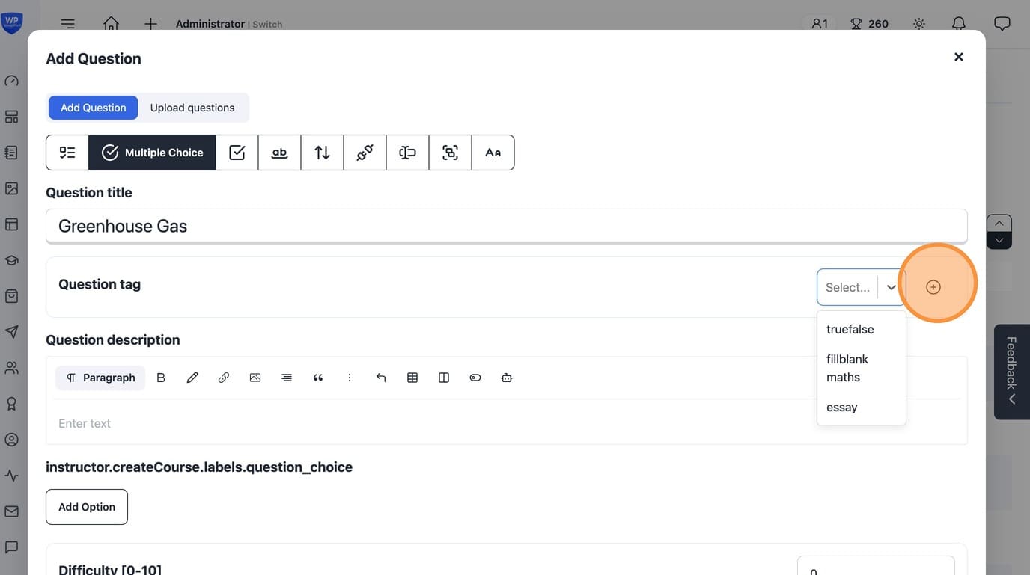Image resolution: width=1030 pixels, height=575 pixels.
Task: Toggle light/dark theme sun icon
Action: (919, 24)
